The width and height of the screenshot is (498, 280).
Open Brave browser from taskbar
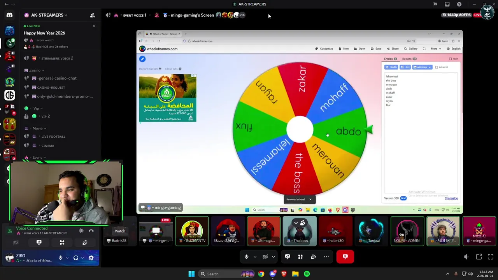(284, 274)
